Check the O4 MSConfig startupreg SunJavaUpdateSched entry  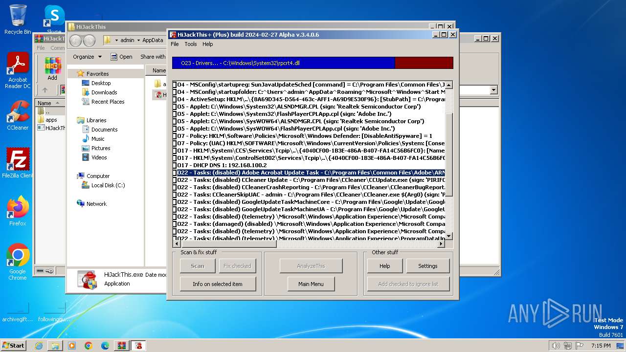pyautogui.click(x=175, y=85)
